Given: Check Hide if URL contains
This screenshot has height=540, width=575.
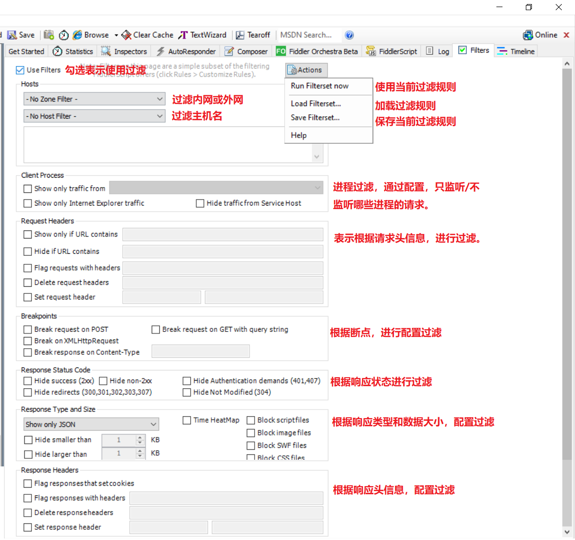Looking at the screenshot, I should coord(27,251).
